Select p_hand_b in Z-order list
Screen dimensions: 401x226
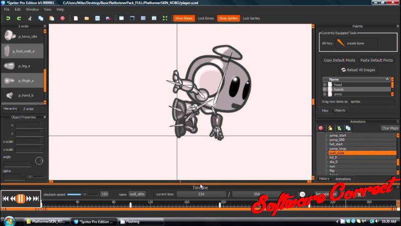(22, 95)
